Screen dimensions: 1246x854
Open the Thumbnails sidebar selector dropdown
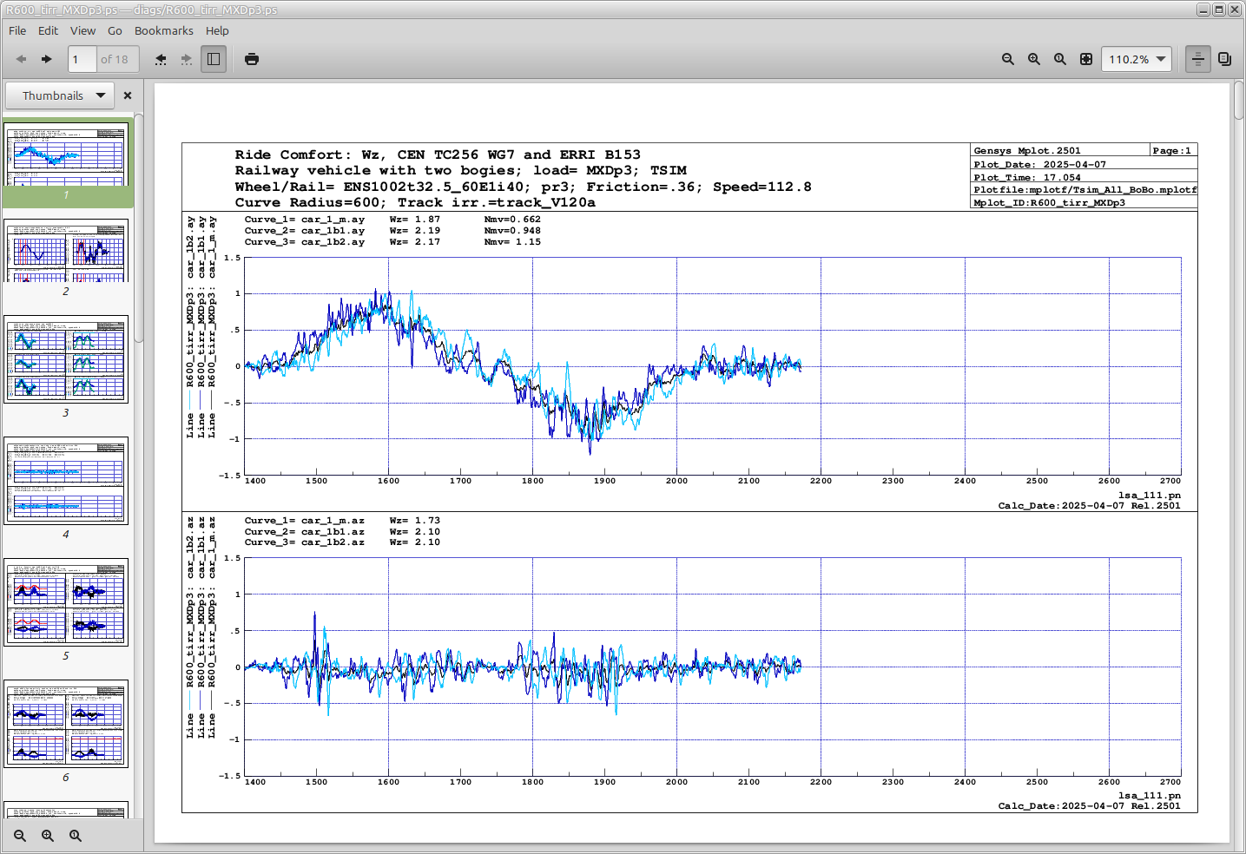click(60, 95)
